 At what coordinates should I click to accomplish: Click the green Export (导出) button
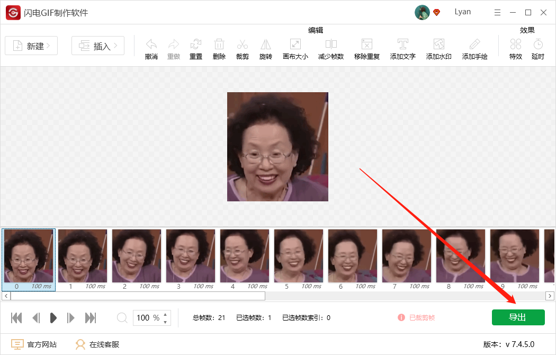coord(518,317)
